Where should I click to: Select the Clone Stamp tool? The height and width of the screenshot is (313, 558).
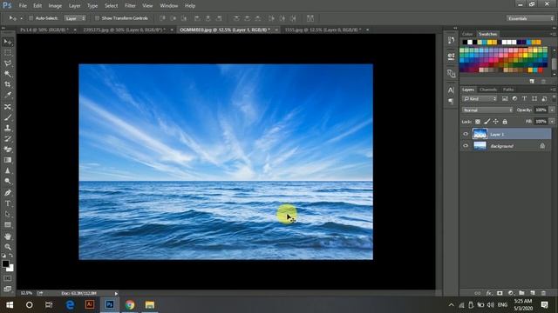click(8, 128)
